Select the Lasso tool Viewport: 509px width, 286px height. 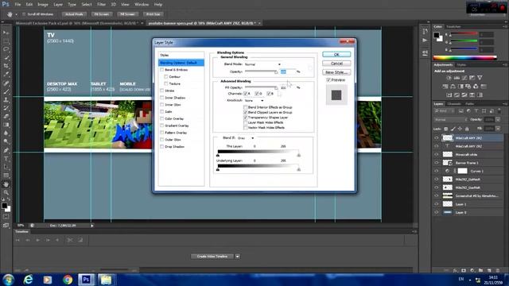click(x=6, y=49)
